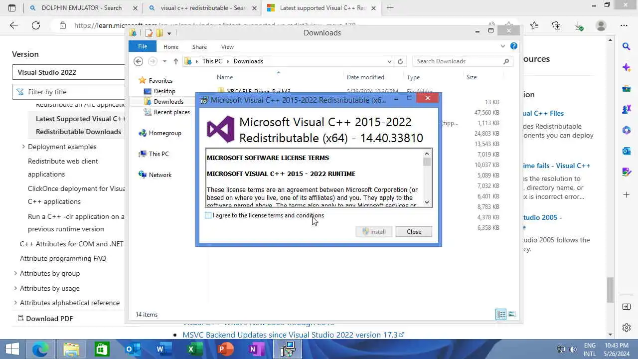Refresh the Downloads folder
638x359 pixels.
point(400,61)
